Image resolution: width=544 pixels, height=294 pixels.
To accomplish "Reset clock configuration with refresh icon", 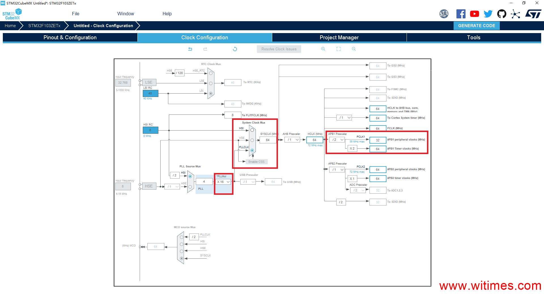I will point(235,49).
